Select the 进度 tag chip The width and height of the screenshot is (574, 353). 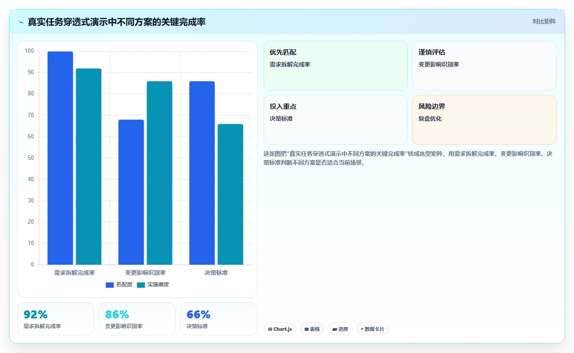[340, 329]
